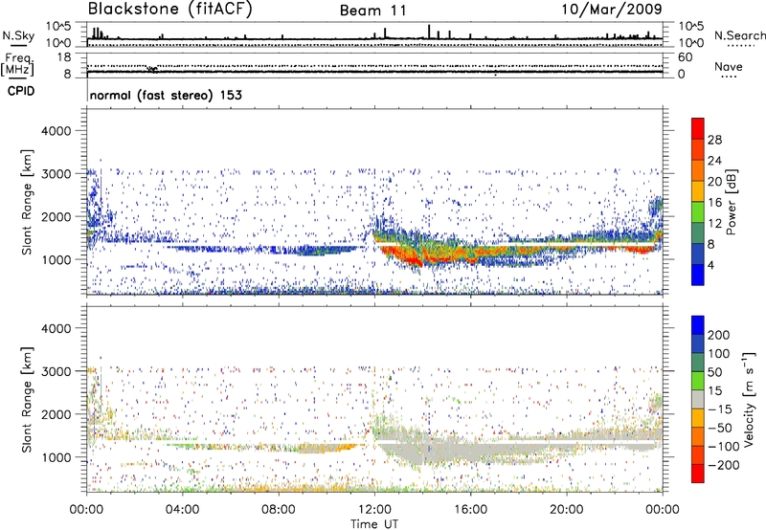Screen dimensions: 766x530
Task: Click 'Slant Range [km]' label of power panel
Action: (x=27, y=202)
